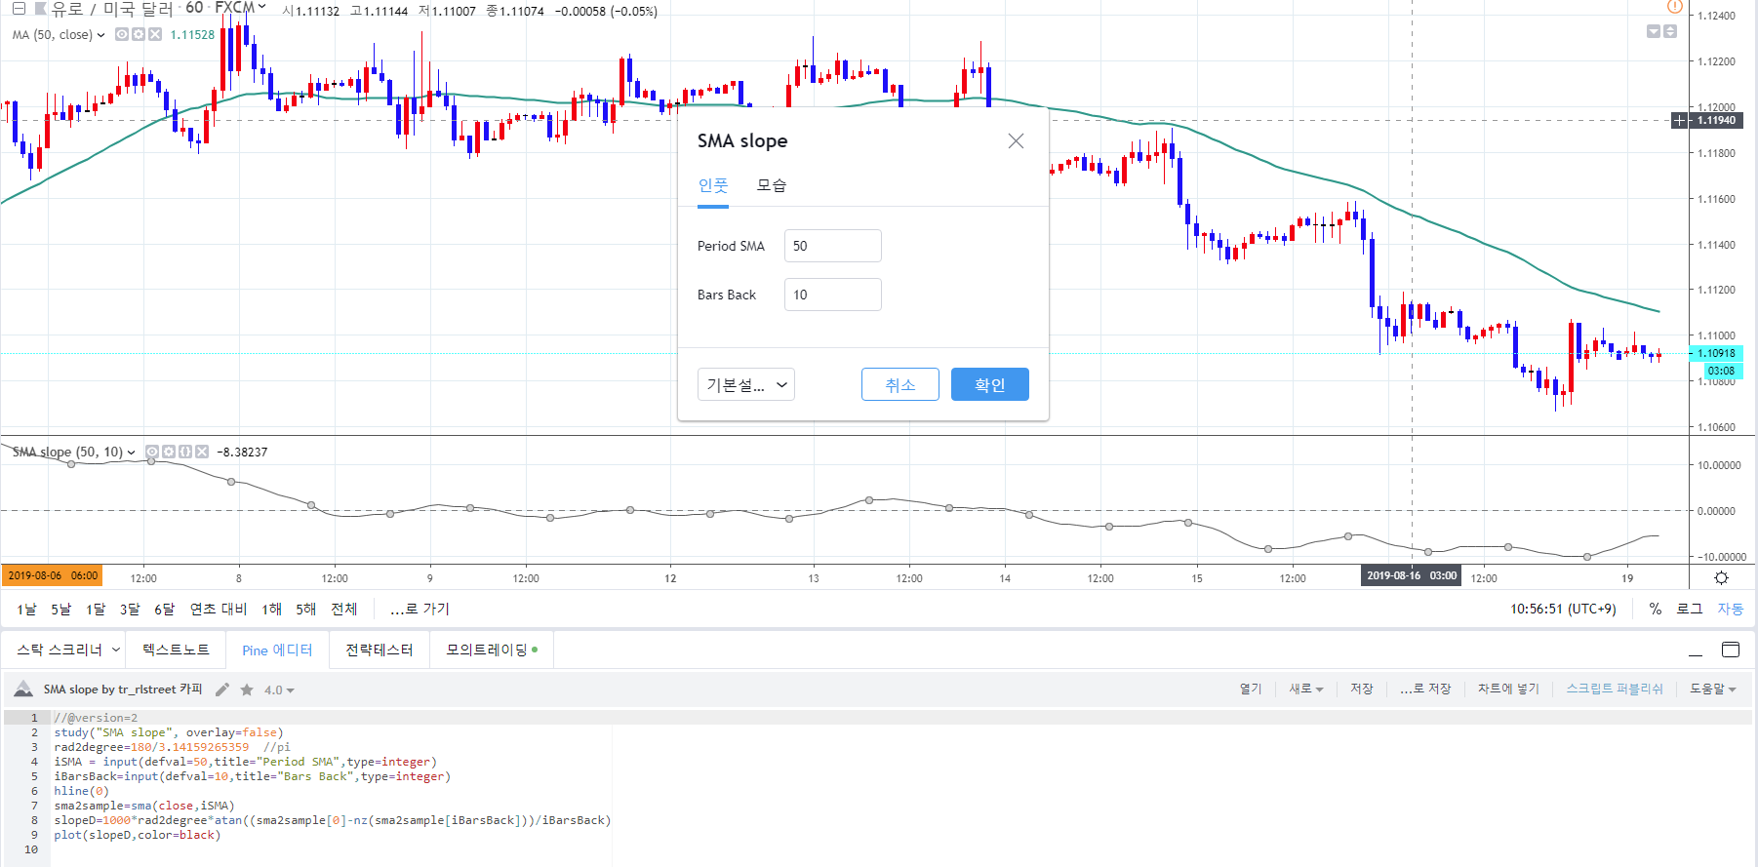Hide the MA indicator using its eye icon
The width and height of the screenshot is (1758, 867).
tap(122, 34)
